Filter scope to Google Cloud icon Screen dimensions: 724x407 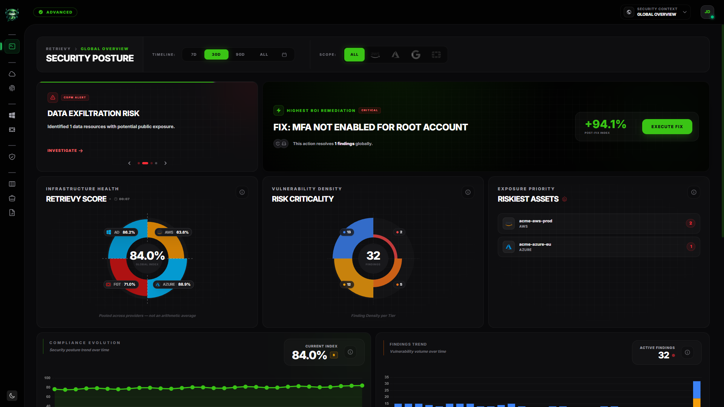coord(416,55)
